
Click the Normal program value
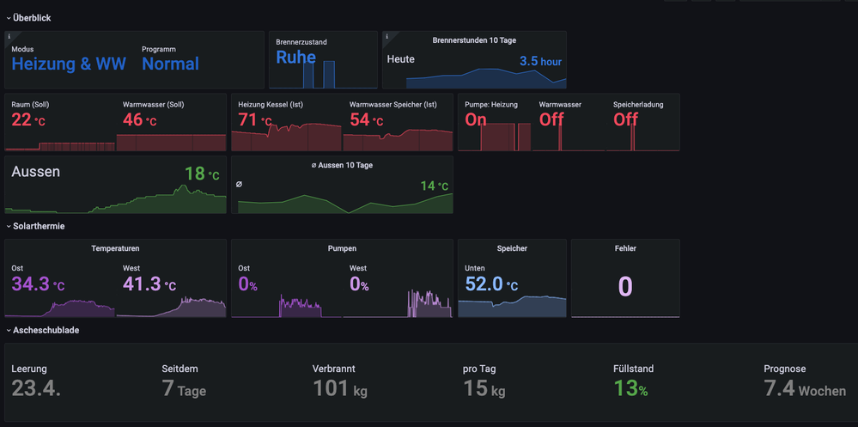170,64
